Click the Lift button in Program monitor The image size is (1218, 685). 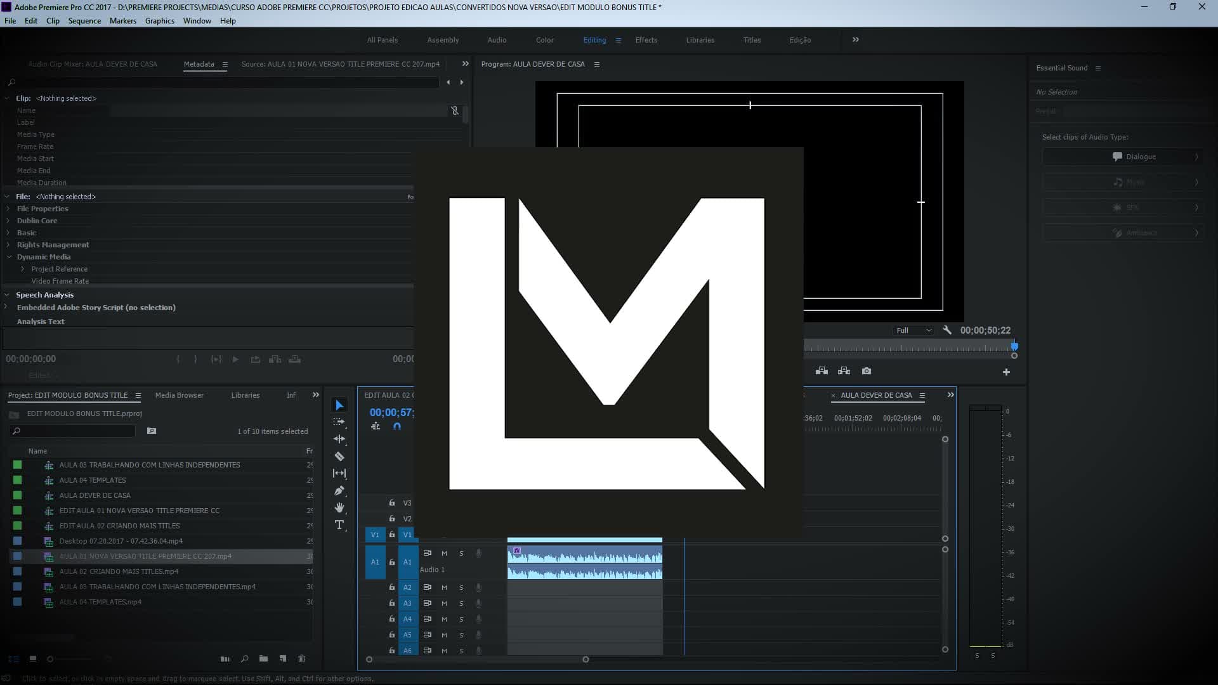pos(822,371)
